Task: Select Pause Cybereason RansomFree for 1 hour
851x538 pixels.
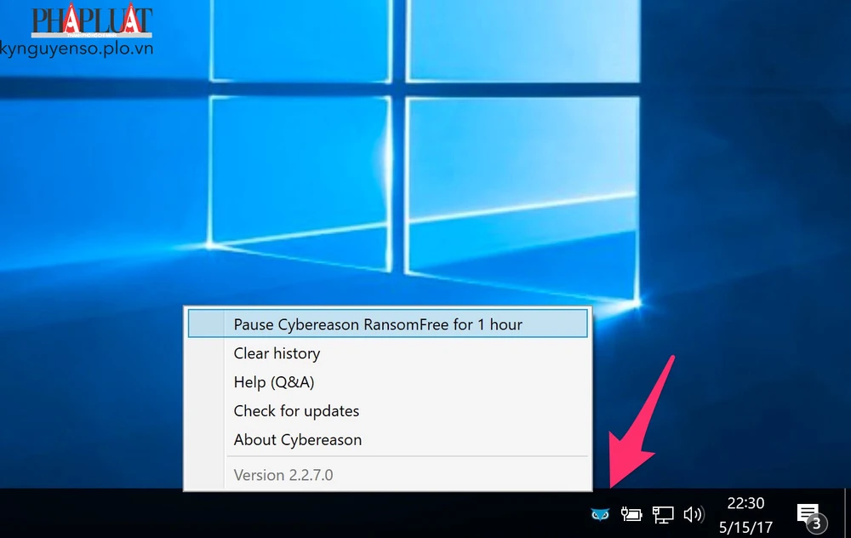Action: pos(387,324)
